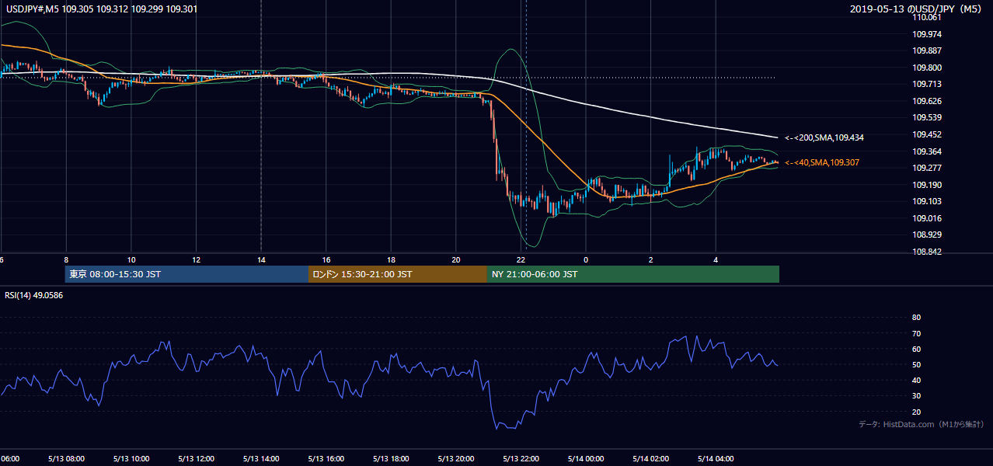The image size is (993, 466).
Task: Select hour tick 18 on price chart axis
Action: [391, 259]
